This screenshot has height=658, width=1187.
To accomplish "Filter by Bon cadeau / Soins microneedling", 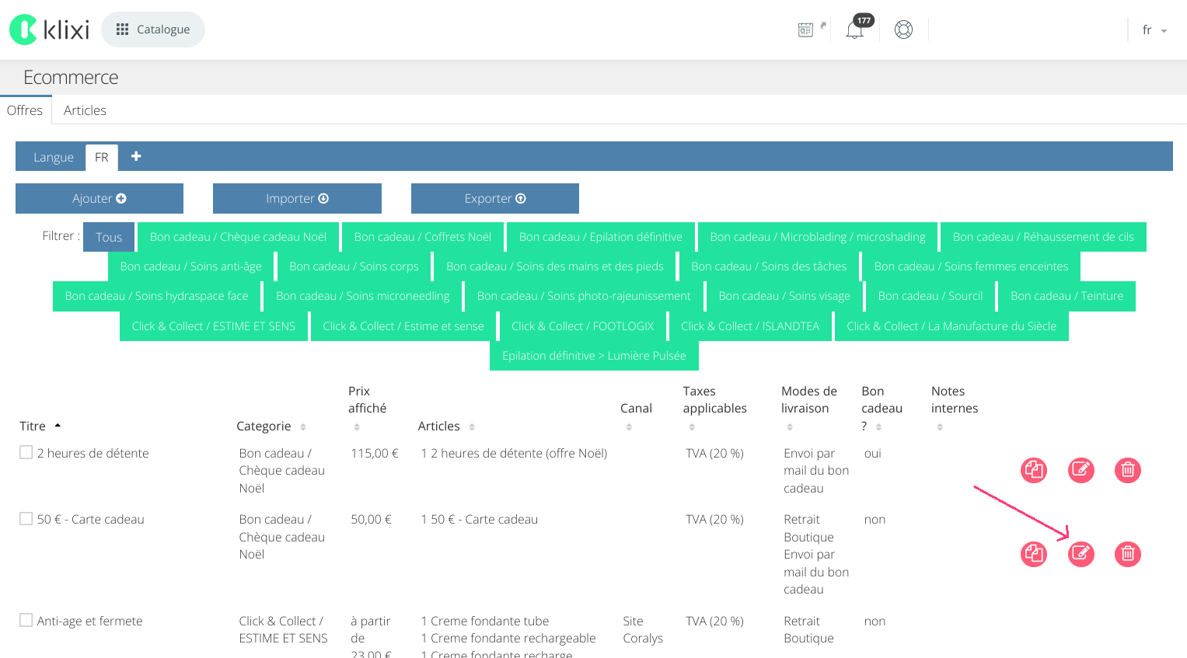I will (363, 296).
